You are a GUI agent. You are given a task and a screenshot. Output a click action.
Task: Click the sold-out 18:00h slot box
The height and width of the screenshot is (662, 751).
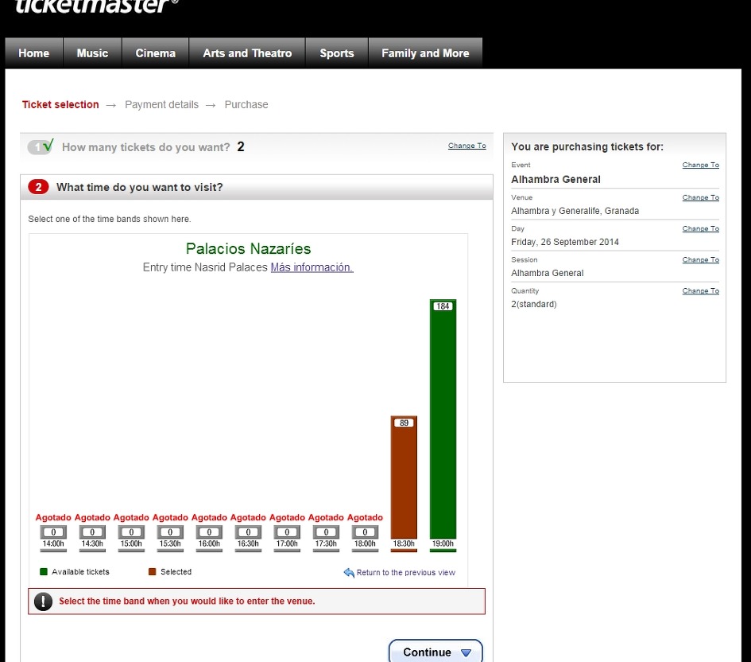click(365, 532)
